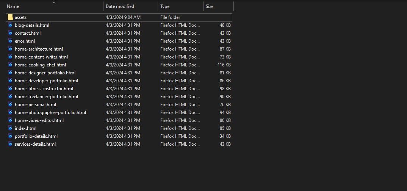Click the 98 KB size cell
Viewport: 407px width, 191px height.
point(225,89)
